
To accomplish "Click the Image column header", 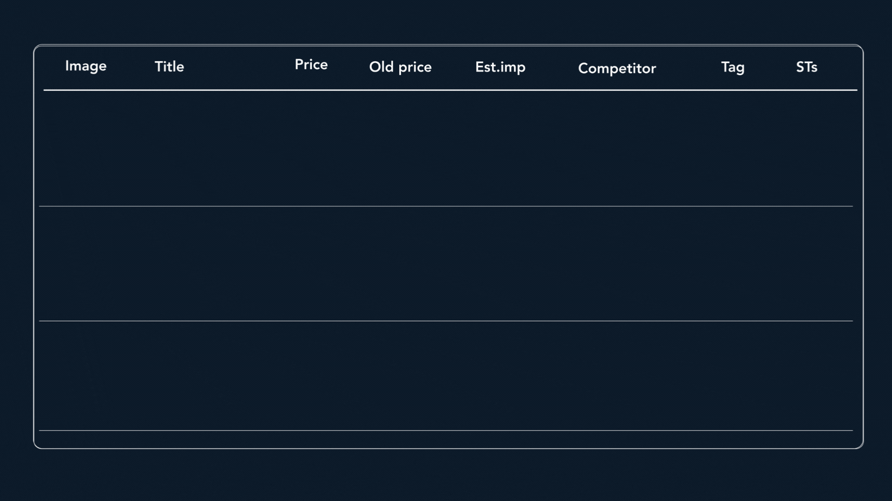I will pos(86,66).
